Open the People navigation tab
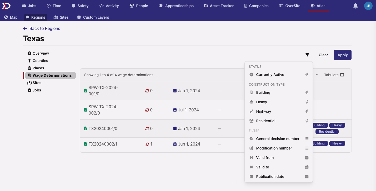This screenshot has height=191, width=376. point(139,6)
